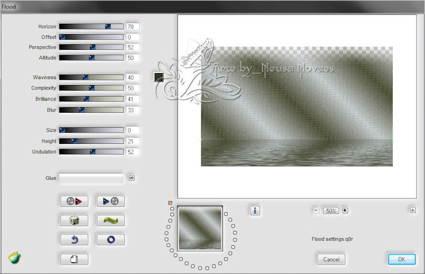
Task: Click the orange square marker above the preset ring
Action: click(x=170, y=203)
